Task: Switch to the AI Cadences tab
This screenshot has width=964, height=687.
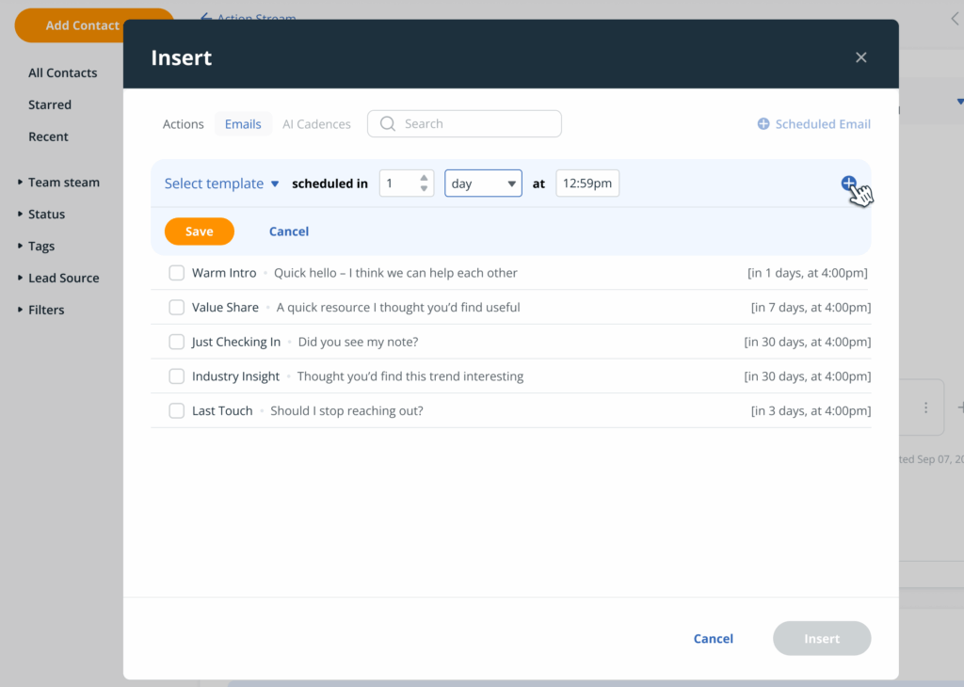Action: coord(316,123)
